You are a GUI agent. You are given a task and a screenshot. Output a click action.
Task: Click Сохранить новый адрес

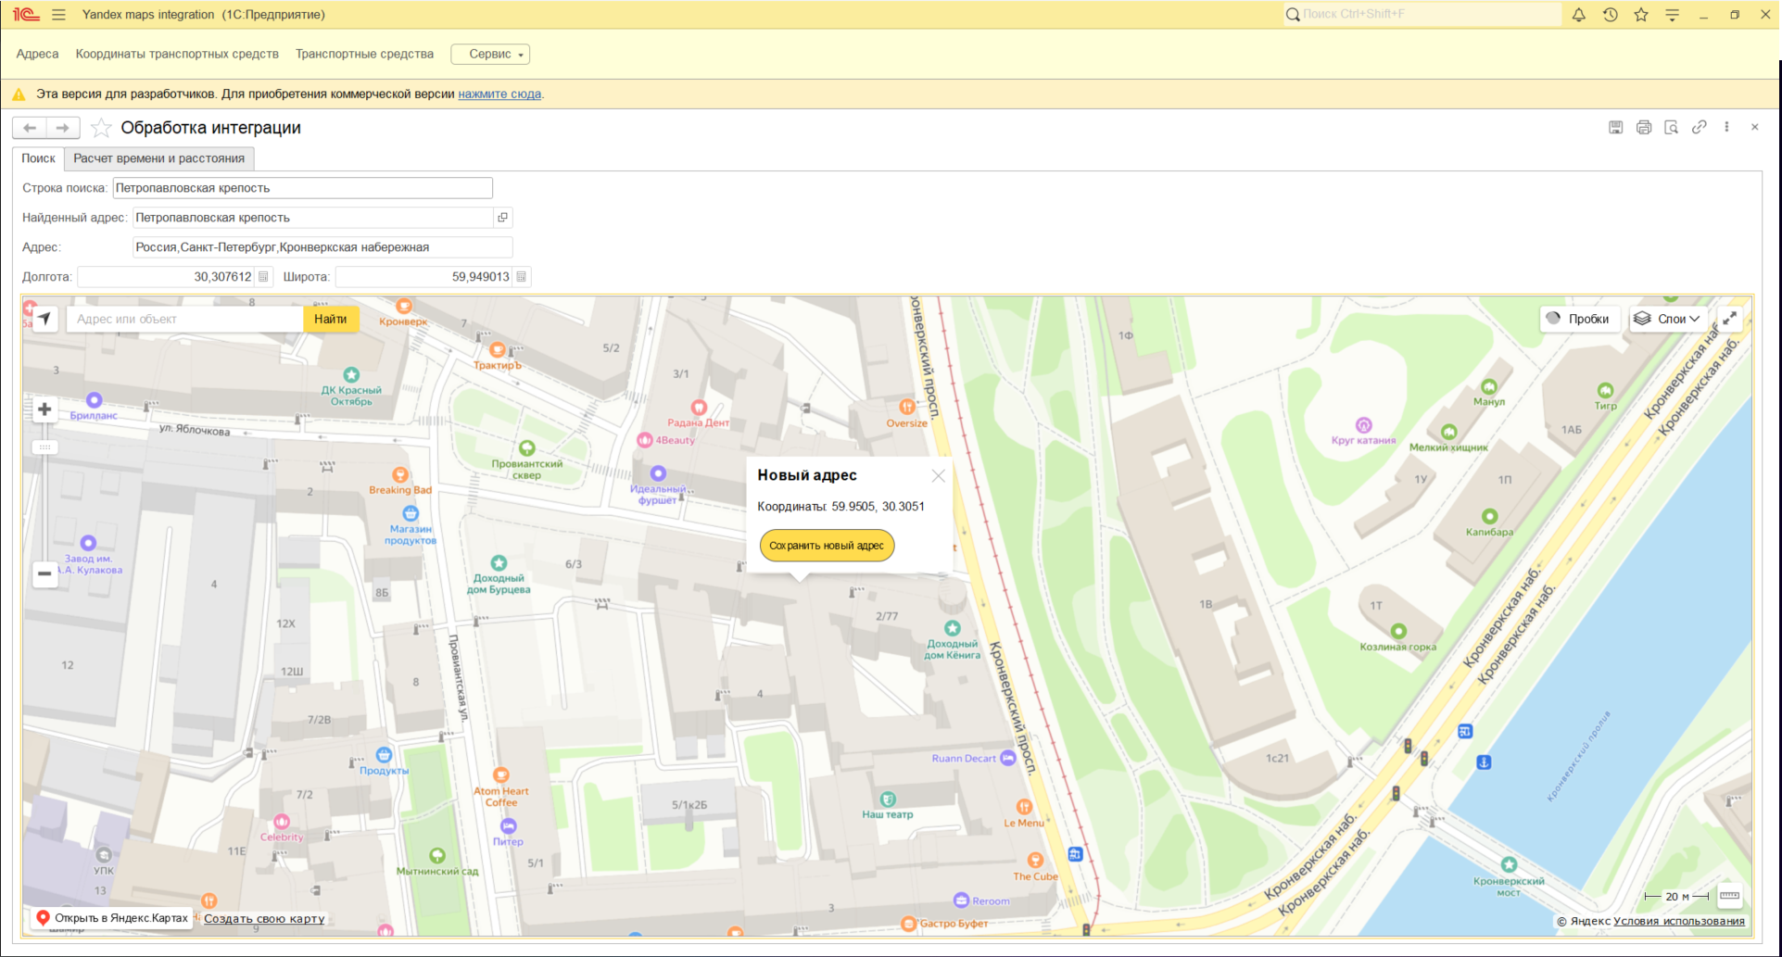point(827,546)
